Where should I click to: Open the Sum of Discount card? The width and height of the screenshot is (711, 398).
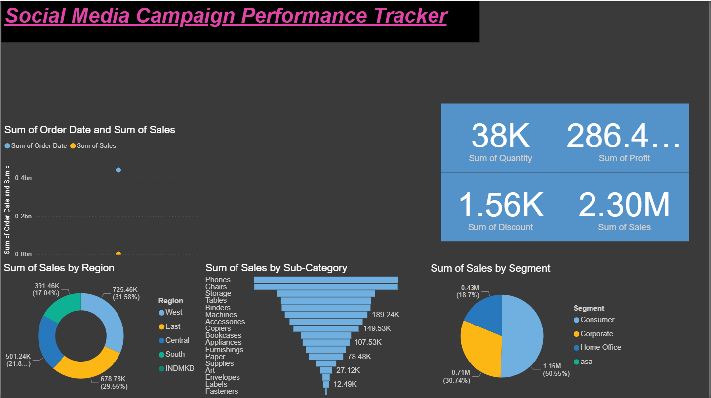coord(500,207)
